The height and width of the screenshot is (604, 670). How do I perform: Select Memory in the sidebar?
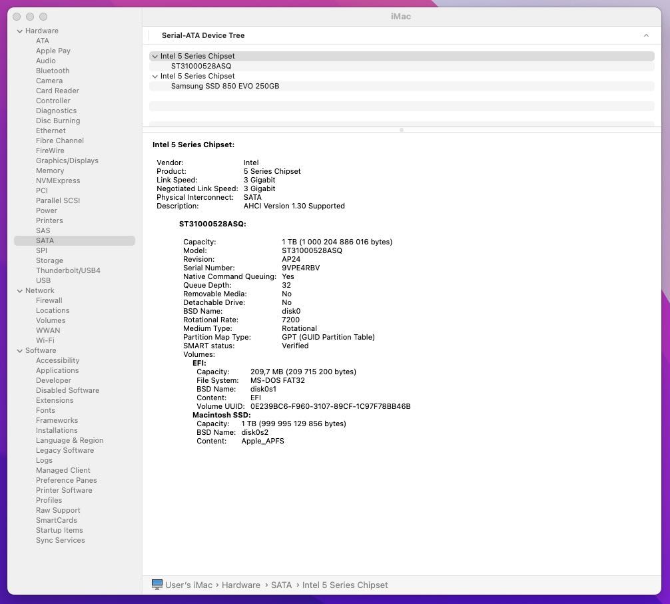pyautogui.click(x=49, y=170)
